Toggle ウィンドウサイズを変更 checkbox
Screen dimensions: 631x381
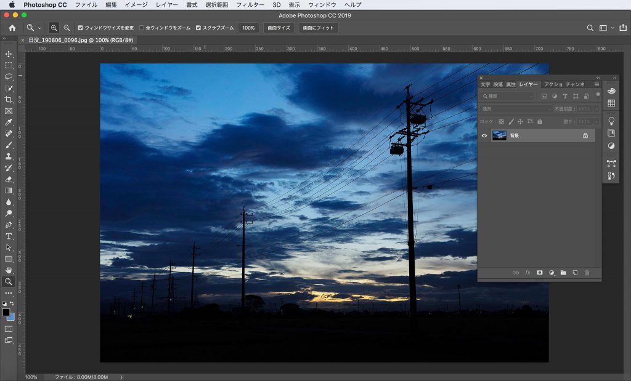(80, 28)
